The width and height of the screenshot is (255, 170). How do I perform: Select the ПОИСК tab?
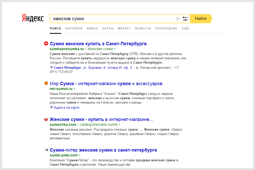[x=55, y=28]
